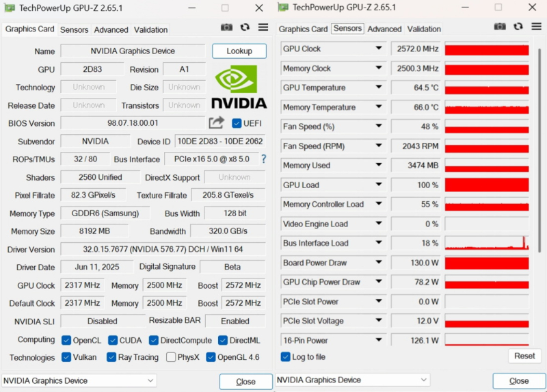Click the Bus Interface question mark icon

[263, 159]
